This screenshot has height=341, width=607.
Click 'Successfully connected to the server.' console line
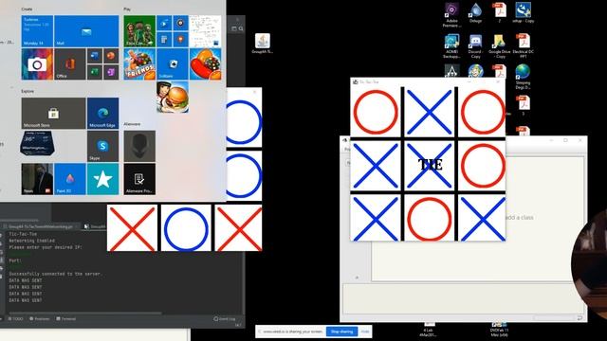point(55,274)
